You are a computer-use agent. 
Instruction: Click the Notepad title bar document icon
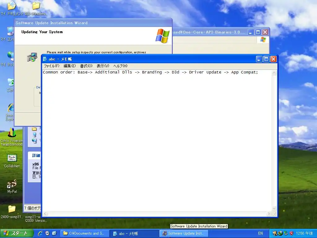tap(45, 59)
